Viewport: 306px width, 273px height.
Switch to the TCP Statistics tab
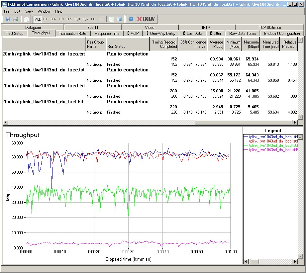tap(270, 28)
